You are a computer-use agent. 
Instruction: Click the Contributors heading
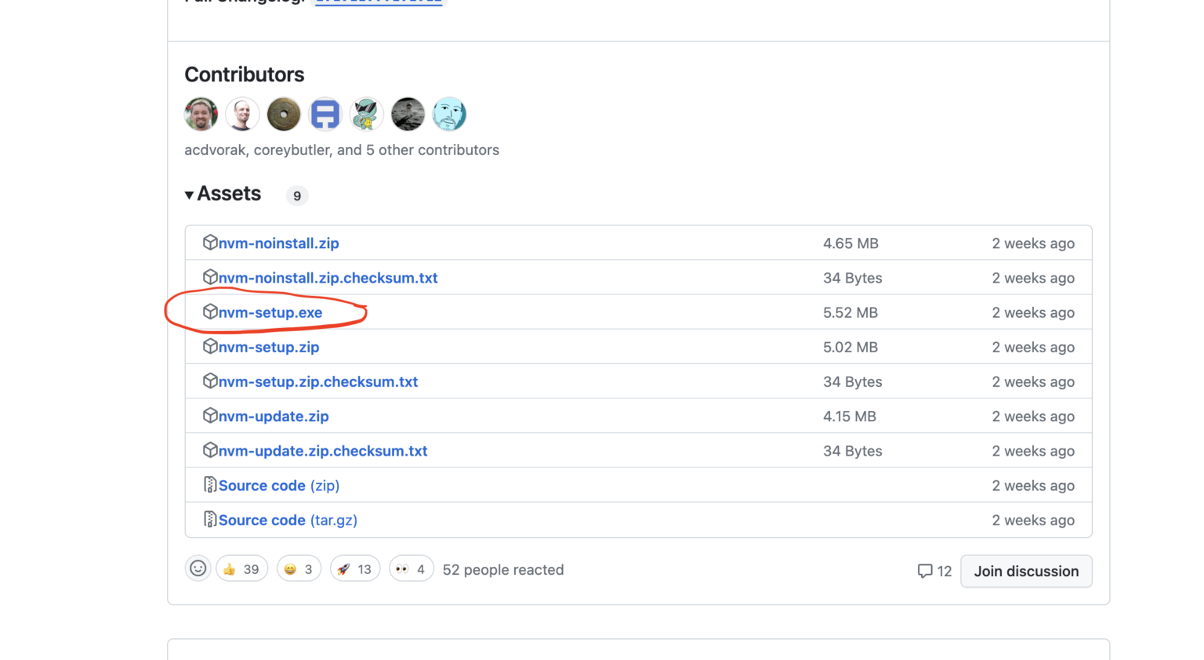245,74
